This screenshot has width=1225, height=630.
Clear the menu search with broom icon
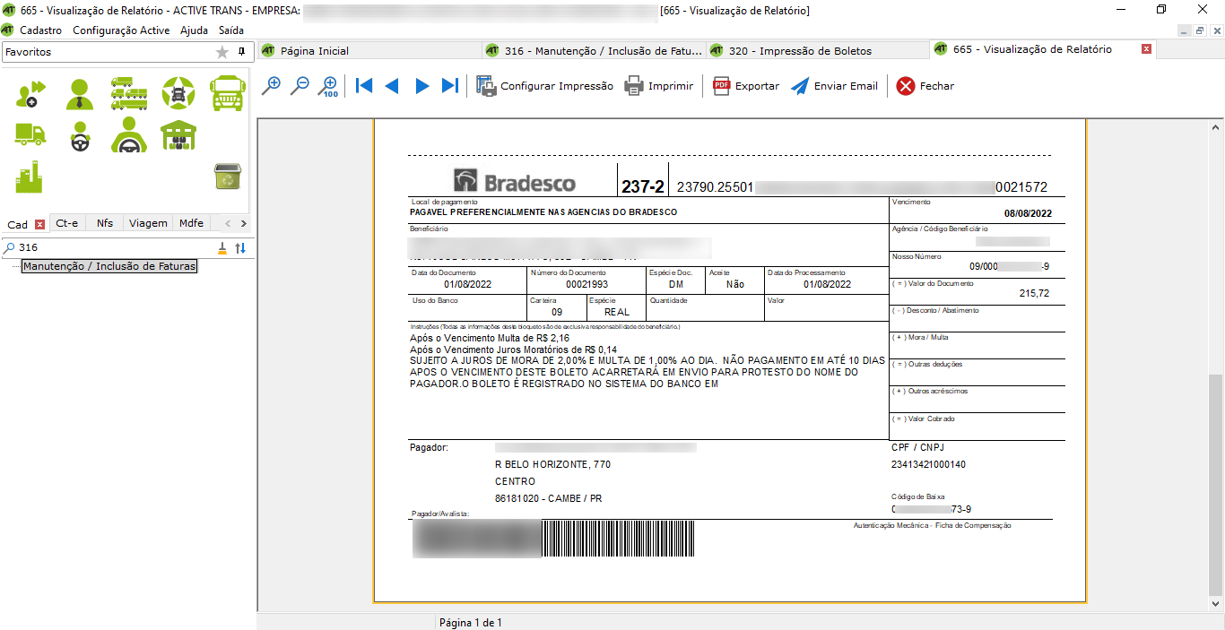(x=223, y=248)
